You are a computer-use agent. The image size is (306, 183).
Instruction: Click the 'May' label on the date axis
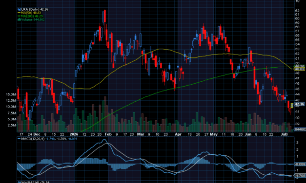coord(214,134)
